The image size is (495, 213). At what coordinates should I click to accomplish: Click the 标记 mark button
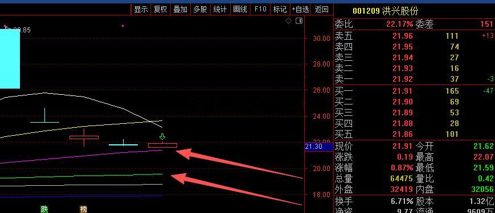[280, 10]
